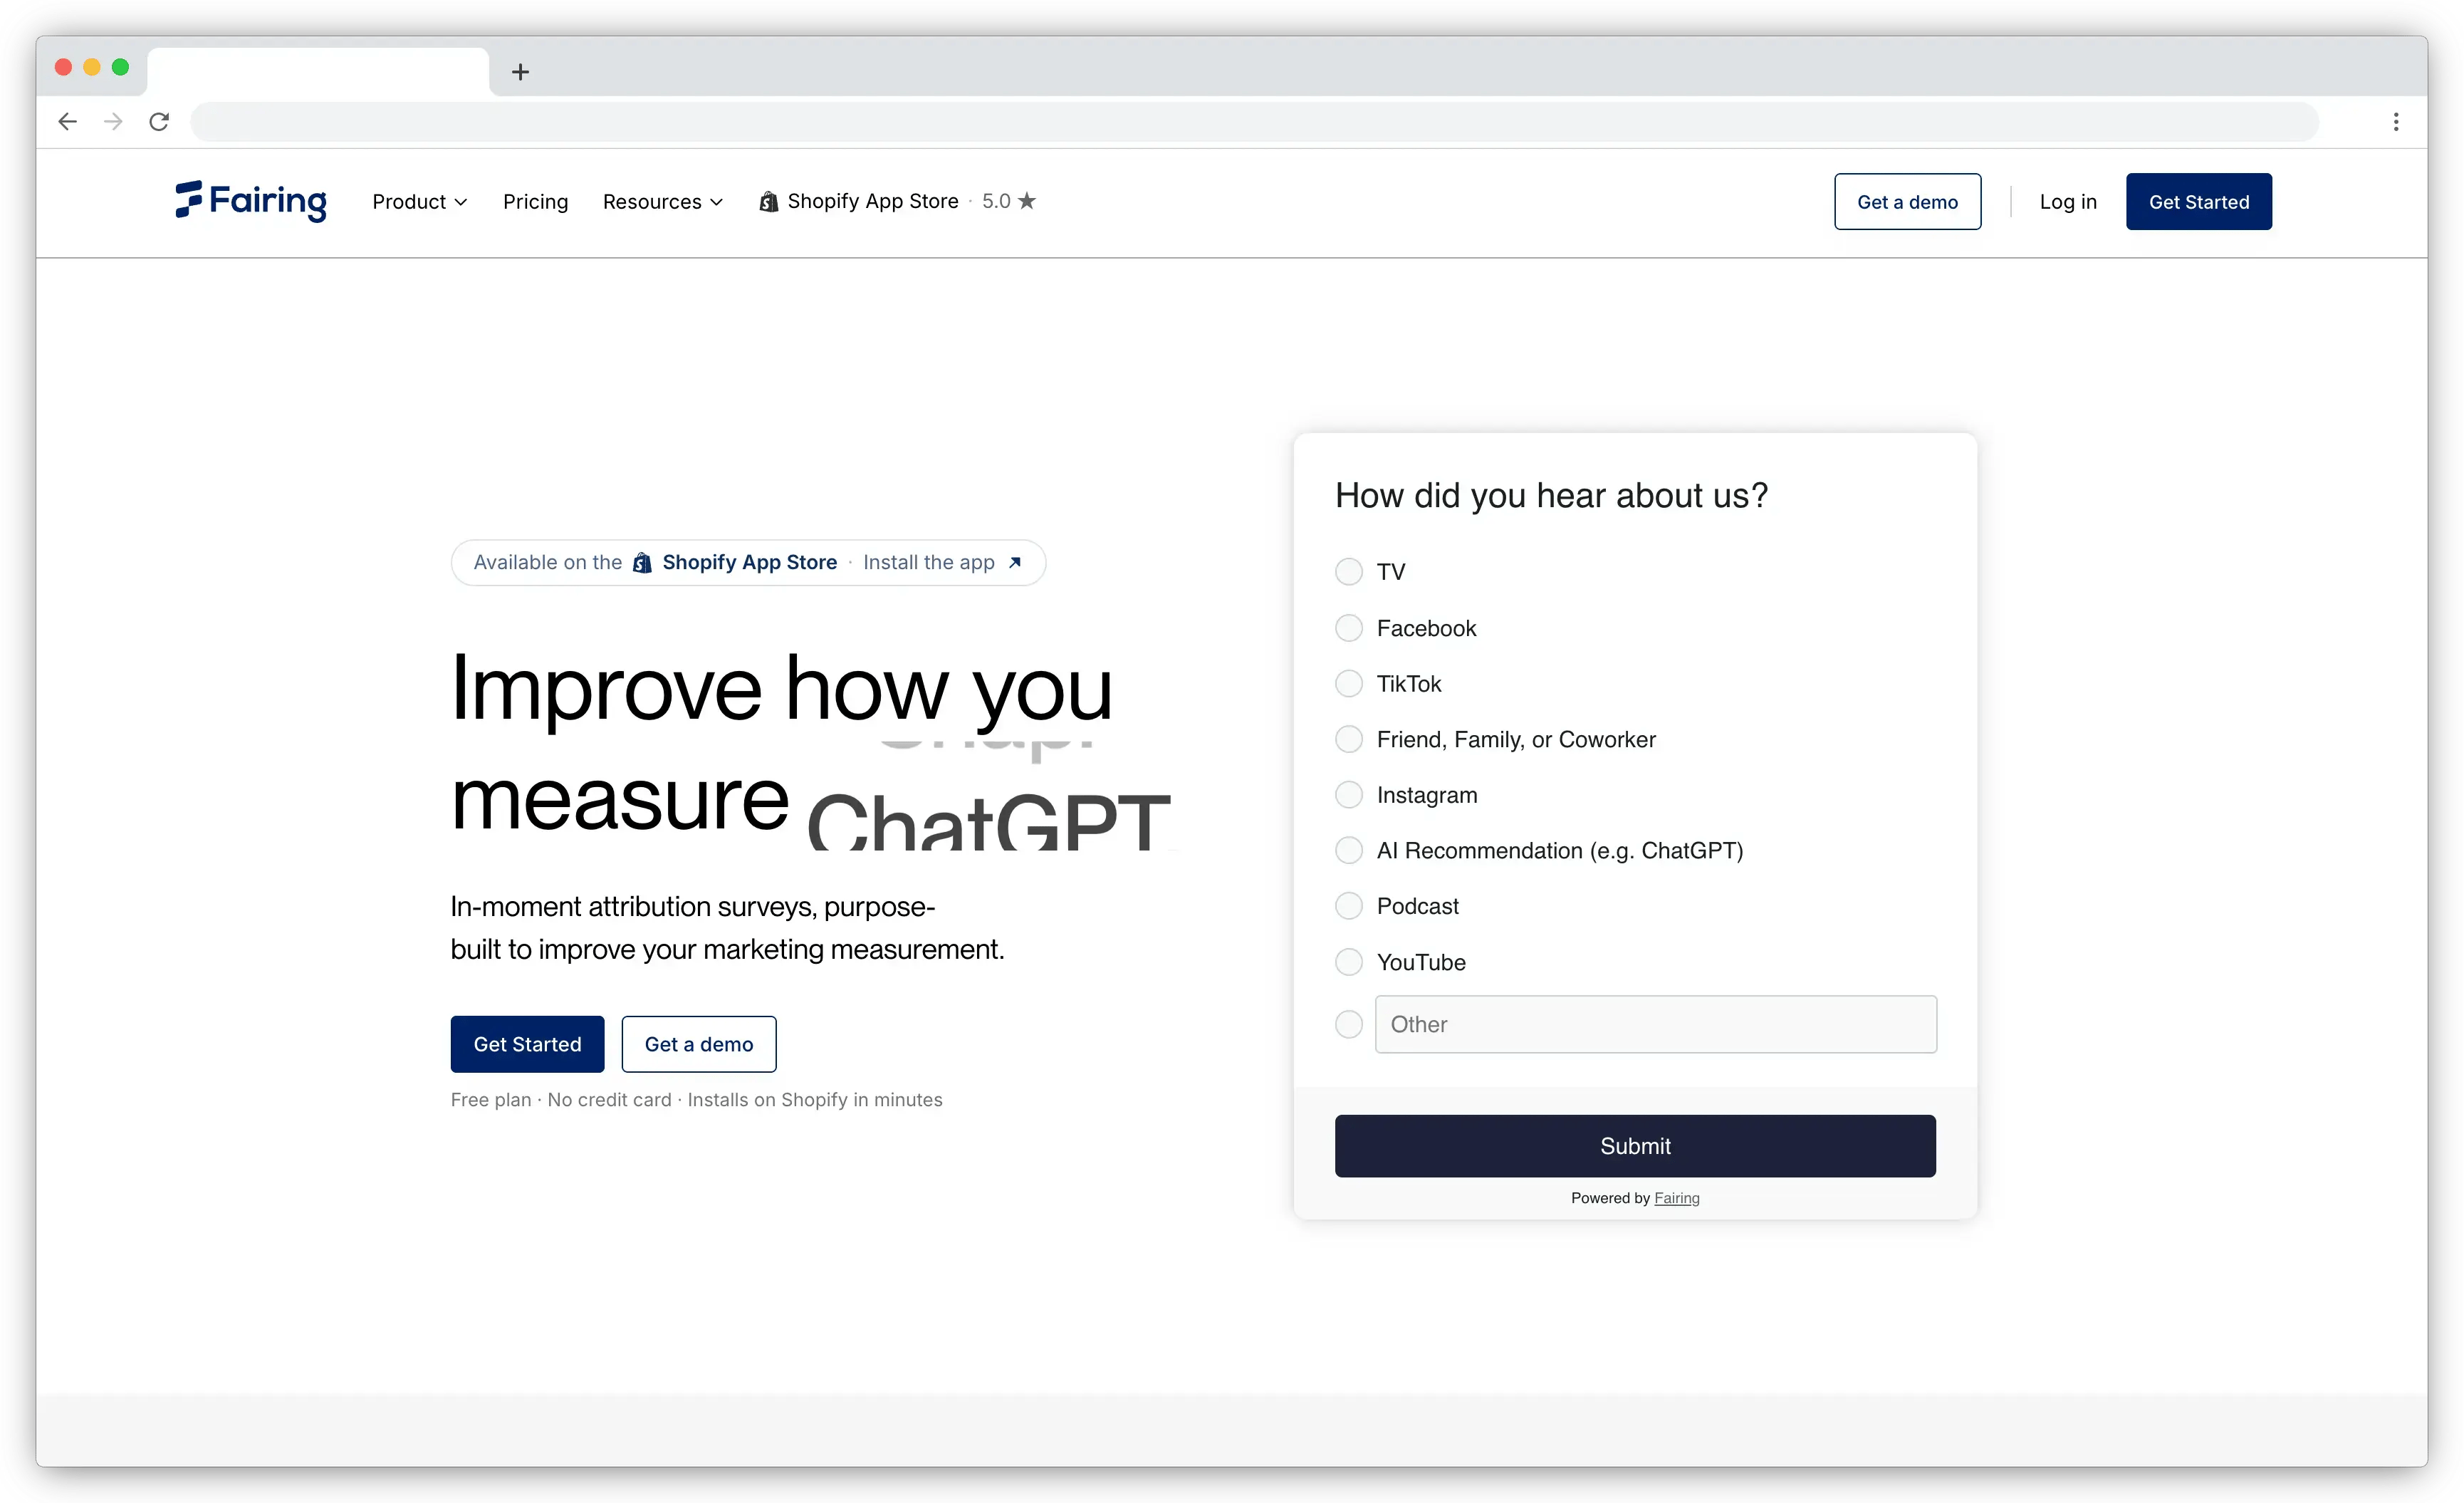
Task: Click Get a demo in header
Action: coord(1907,202)
